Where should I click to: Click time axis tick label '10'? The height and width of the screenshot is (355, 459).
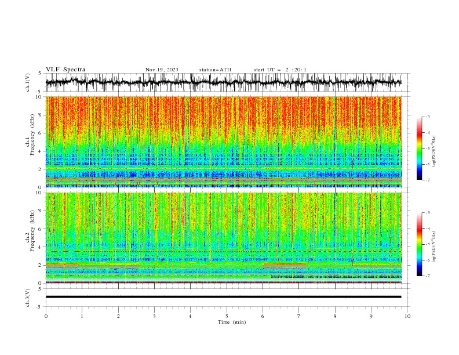(407, 316)
